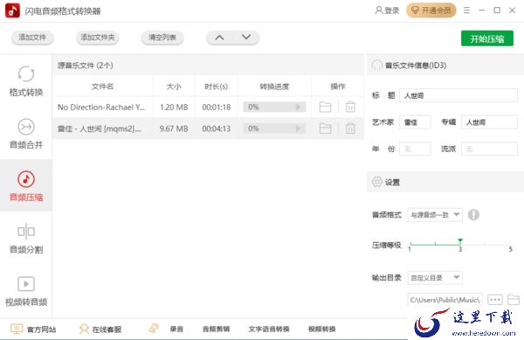Click the 源音乐文件 (2个) list heading

86,66
